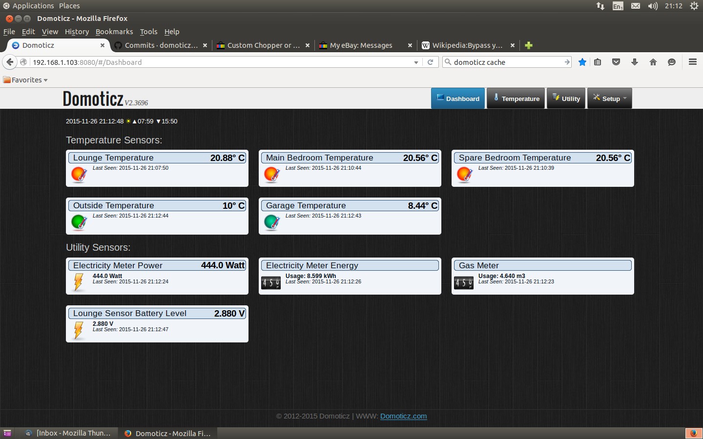This screenshot has width=703, height=439.
Task: Click the clock showing 21:12
Action: pos(673,6)
